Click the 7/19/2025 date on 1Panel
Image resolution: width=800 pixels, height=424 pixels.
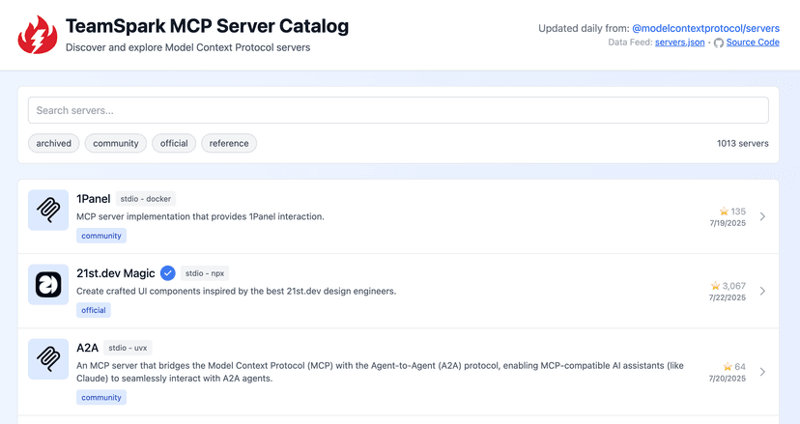(728, 223)
